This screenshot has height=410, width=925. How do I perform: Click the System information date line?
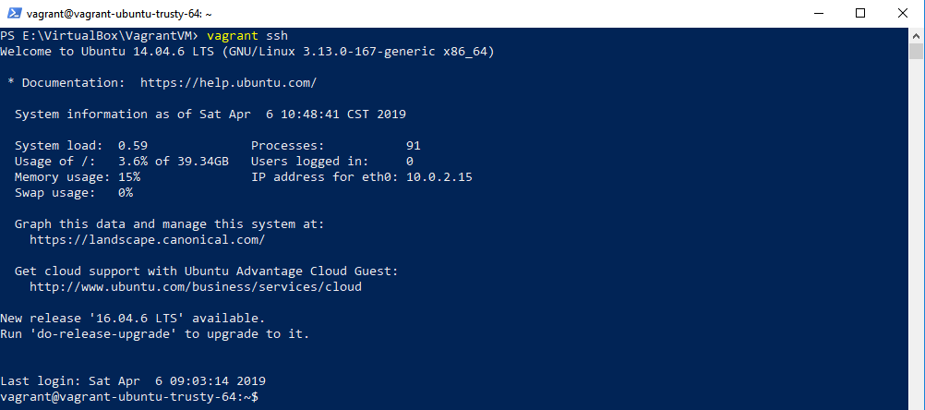pyautogui.click(x=210, y=115)
